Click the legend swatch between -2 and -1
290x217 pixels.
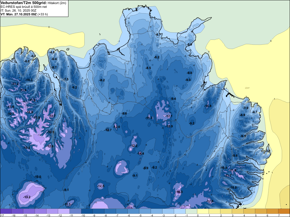(180, 211)
